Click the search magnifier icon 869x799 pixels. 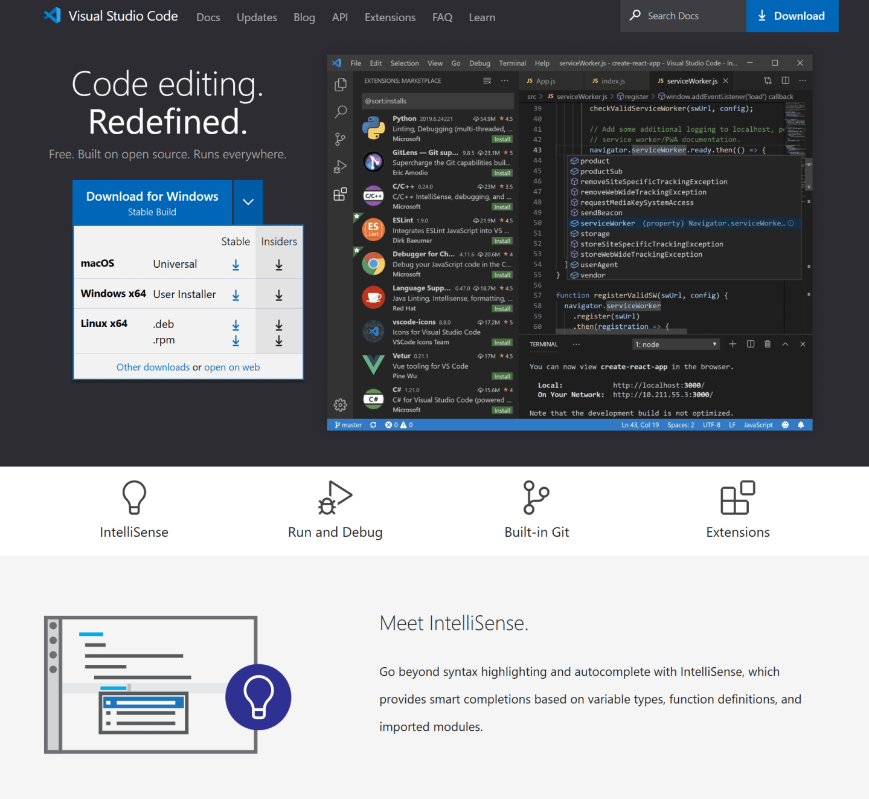(635, 16)
